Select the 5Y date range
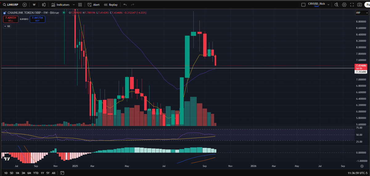 click(x=48, y=173)
